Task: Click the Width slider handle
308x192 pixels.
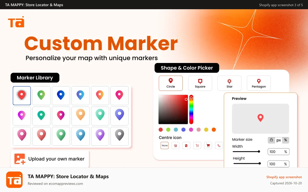Action: (x=259, y=152)
